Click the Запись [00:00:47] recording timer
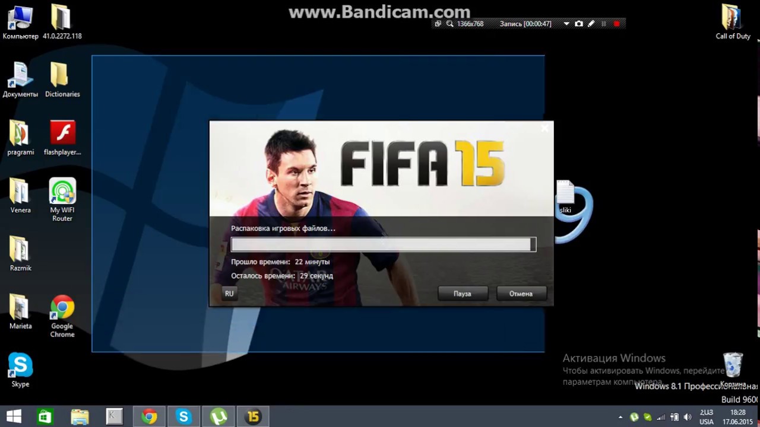Screen dimensions: 760x427 (x=525, y=24)
